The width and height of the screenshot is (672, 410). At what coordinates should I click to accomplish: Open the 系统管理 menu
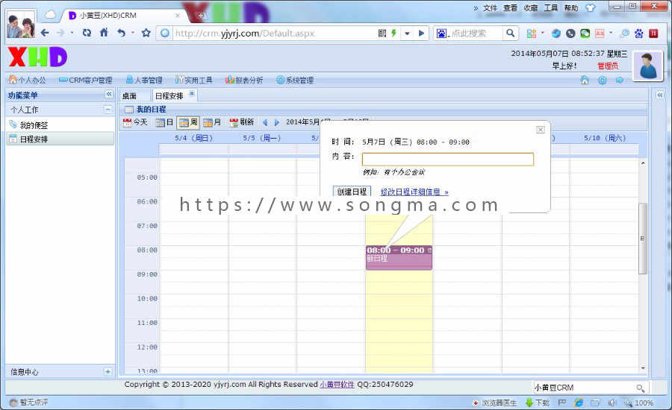[295, 80]
